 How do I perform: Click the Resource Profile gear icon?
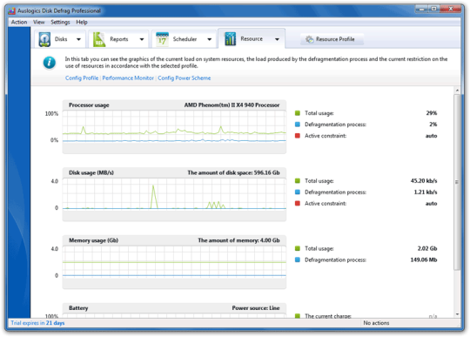[x=310, y=39]
